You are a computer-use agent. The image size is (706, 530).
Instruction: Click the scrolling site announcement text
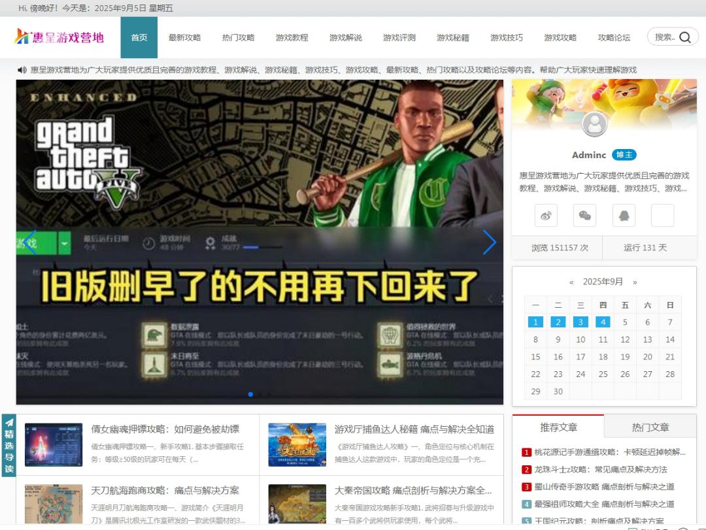click(333, 70)
